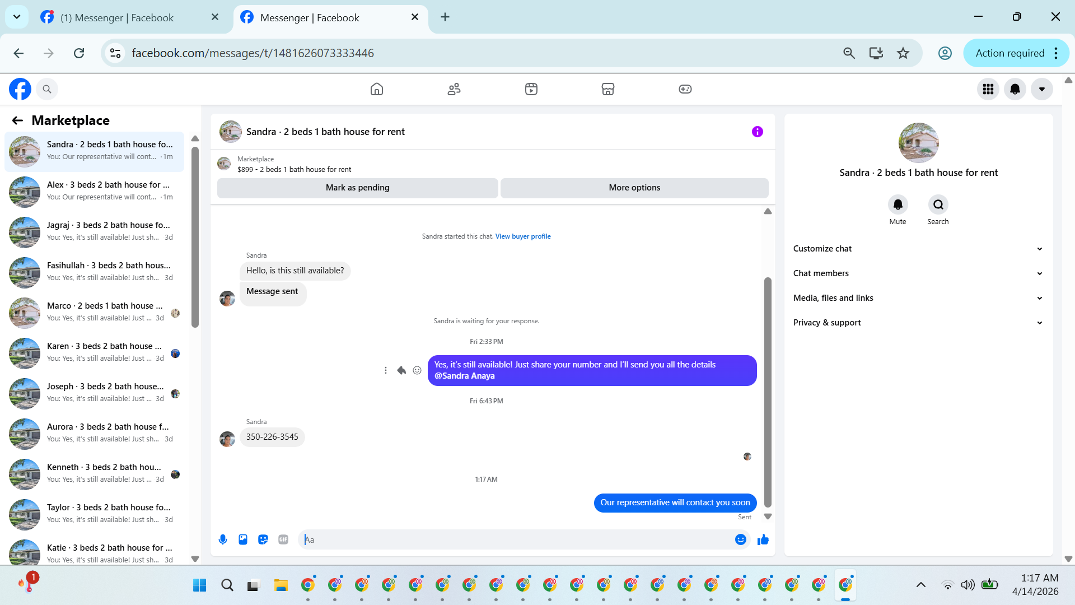Image resolution: width=1075 pixels, height=605 pixels.
Task: Open the Facebook notifications bell
Action: point(1015,89)
